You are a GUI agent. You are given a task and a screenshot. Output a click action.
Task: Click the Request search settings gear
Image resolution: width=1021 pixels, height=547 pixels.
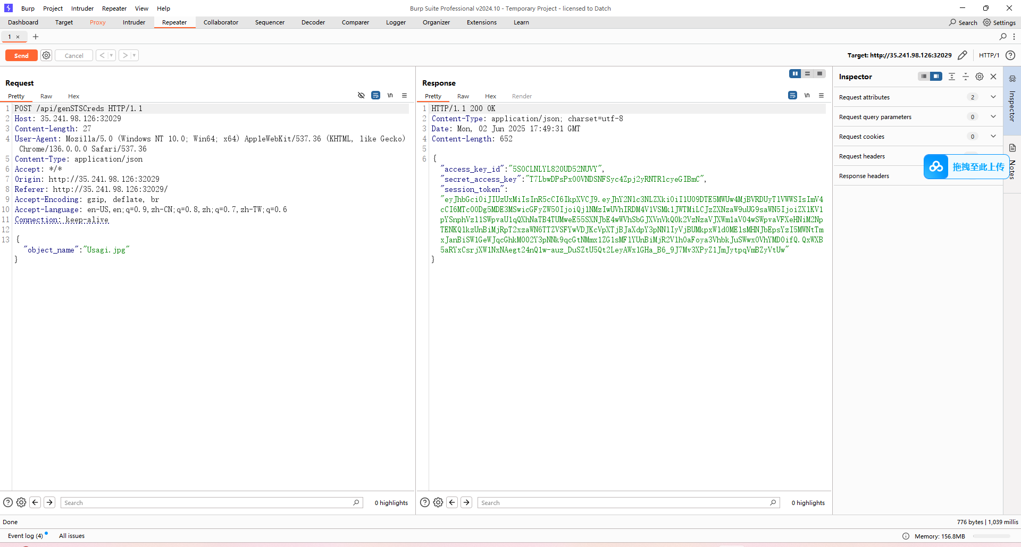pyautogui.click(x=21, y=502)
